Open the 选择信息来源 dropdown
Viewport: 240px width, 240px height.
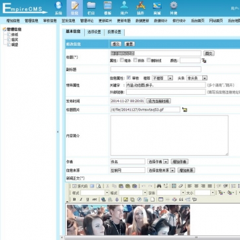161,170
